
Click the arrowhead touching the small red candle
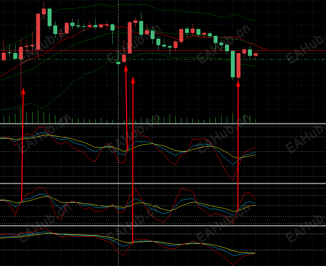(x=126, y=68)
